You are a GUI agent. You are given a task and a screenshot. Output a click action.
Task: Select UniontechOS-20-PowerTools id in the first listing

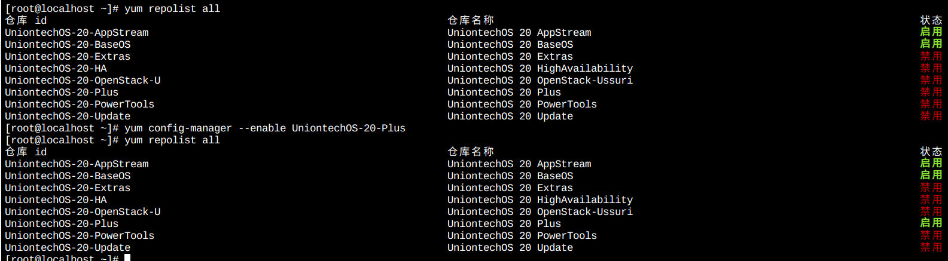tap(80, 105)
